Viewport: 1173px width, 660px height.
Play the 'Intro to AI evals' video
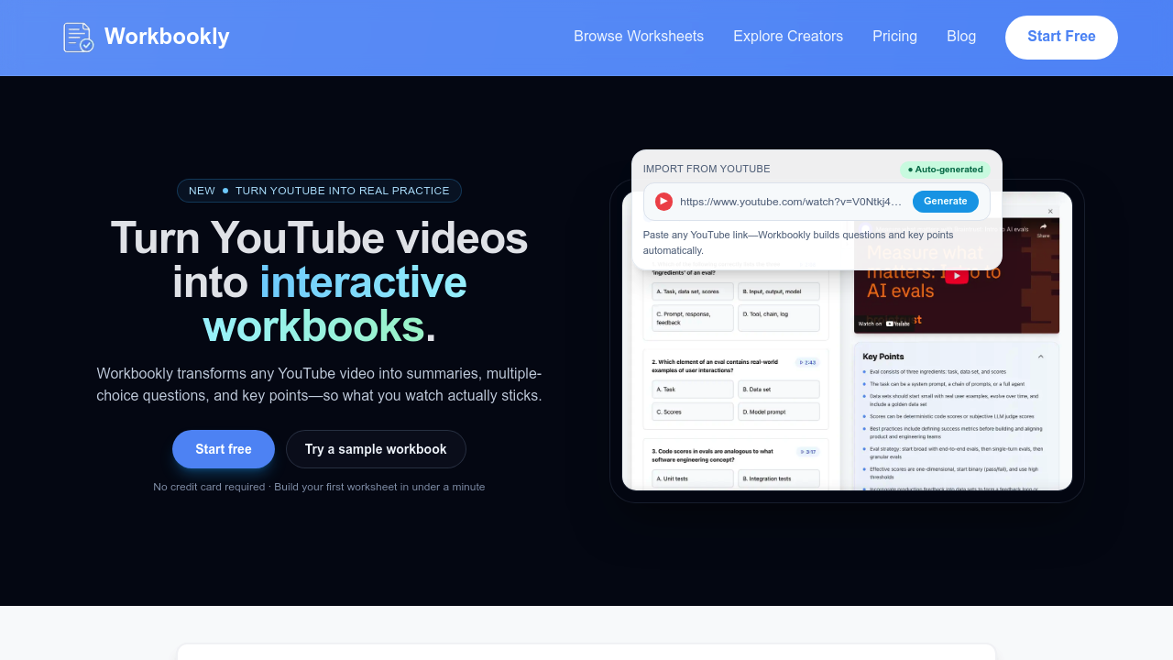[x=957, y=275]
